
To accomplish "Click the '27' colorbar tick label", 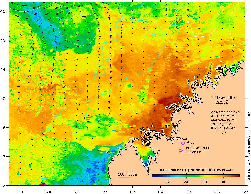I will coord(167,182).
